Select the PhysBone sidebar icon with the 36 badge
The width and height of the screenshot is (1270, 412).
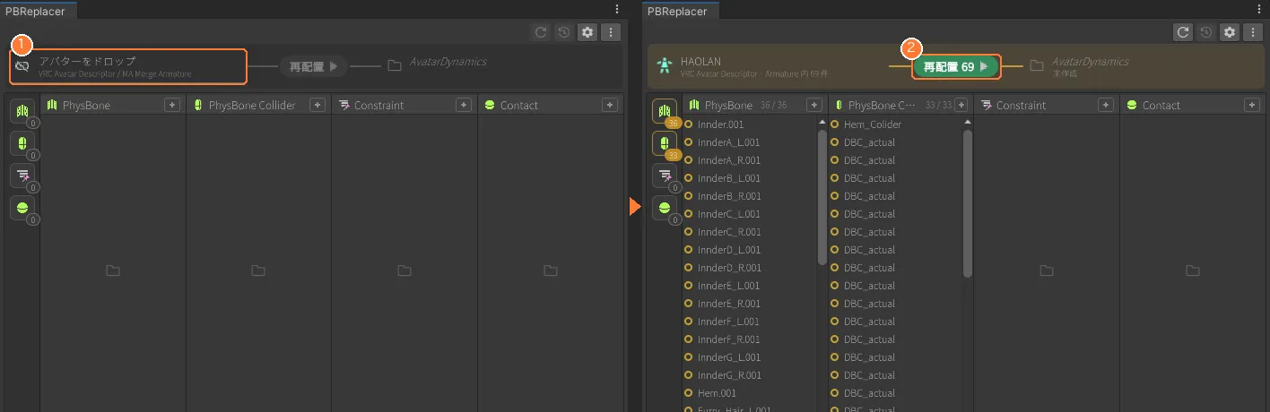click(665, 111)
